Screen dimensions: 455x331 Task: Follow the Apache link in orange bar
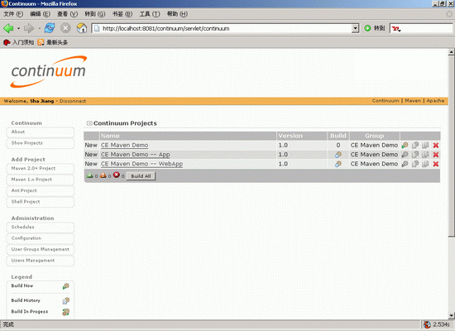click(435, 101)
